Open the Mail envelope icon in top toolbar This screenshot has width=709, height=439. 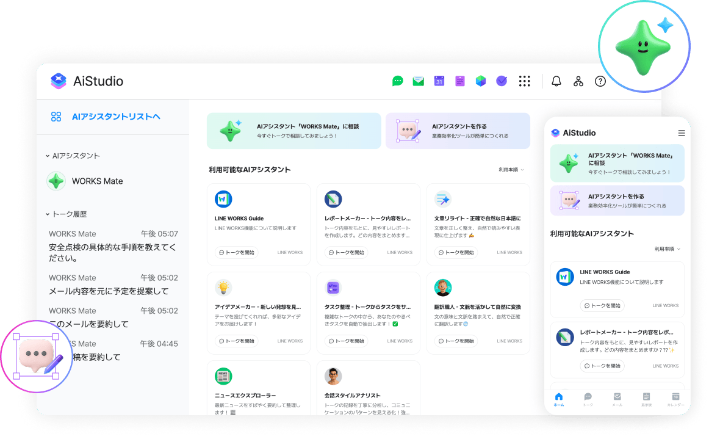[x=418, y=81]
